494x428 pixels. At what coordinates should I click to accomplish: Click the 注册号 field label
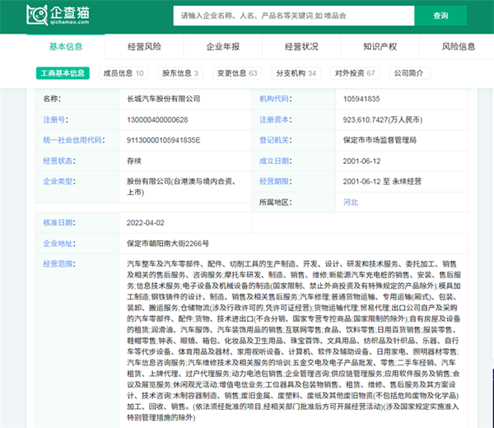pos(54,119)
